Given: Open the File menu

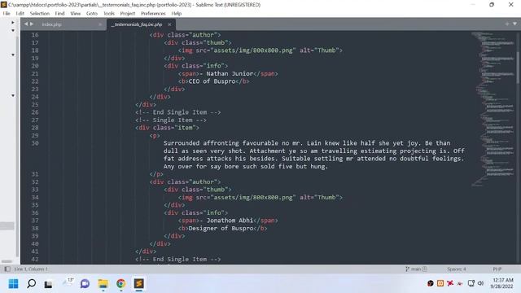Looking at the screenshot, I should click(7, 13).
